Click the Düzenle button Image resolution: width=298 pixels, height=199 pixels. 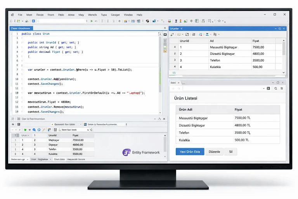[x=214, y=152]
